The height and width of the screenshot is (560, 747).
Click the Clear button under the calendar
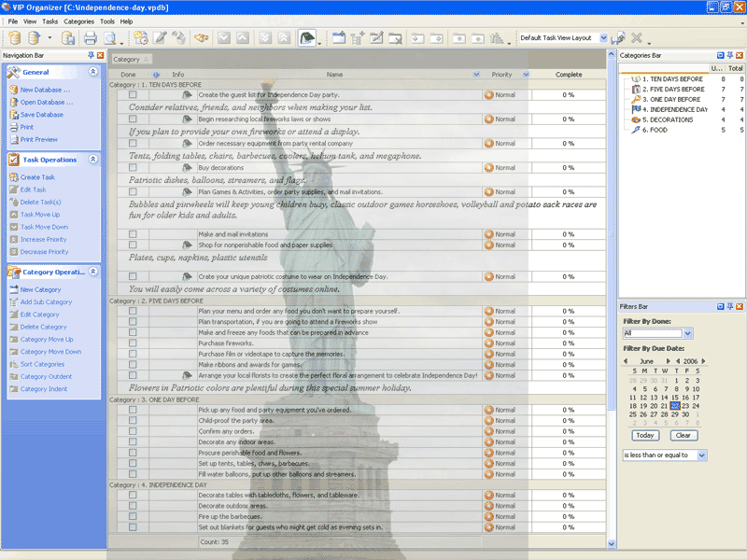coord(683,435)
